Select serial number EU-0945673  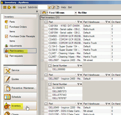59,88
